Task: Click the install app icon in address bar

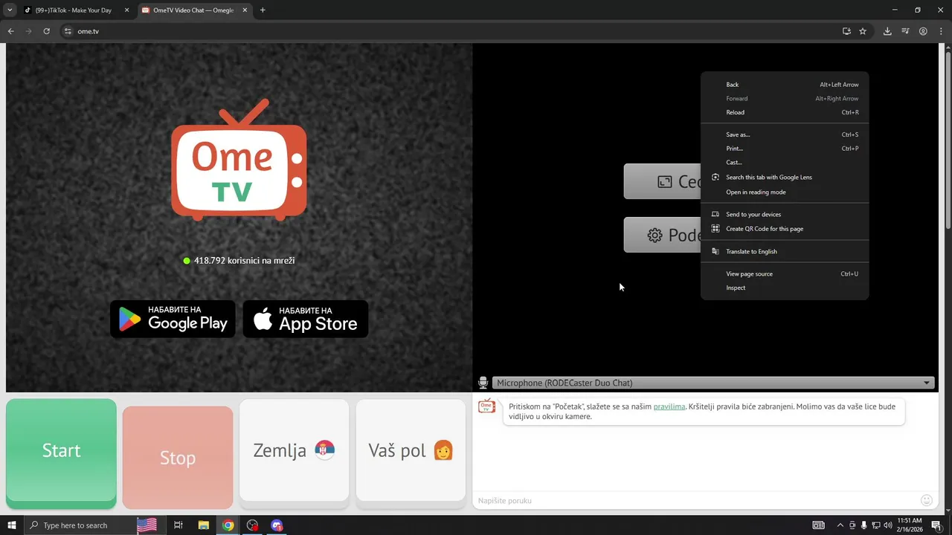Action: point(846,31)
